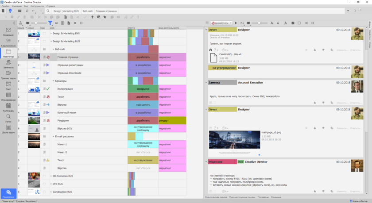Open the Входящие inbox in the sidebar
Image resolution: width=372 pixels, height=203 pixels.
coord(8,31)
